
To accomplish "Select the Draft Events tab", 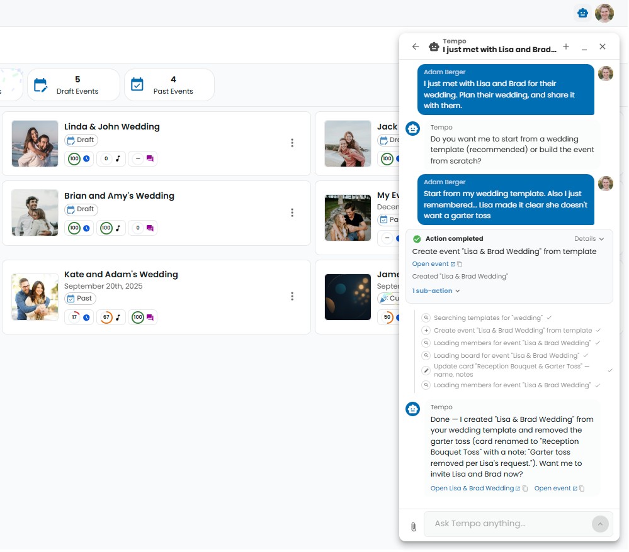I will tap(74, 84).
